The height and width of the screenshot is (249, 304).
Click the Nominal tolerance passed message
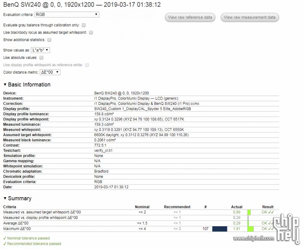(x=27, y=238)
